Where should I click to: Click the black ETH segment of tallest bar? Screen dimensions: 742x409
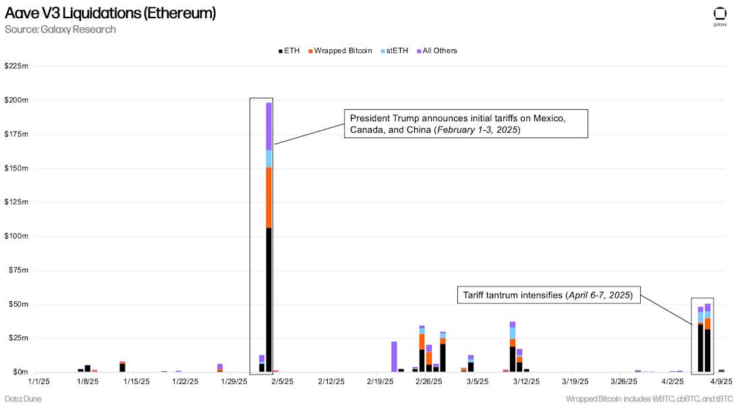268,300
